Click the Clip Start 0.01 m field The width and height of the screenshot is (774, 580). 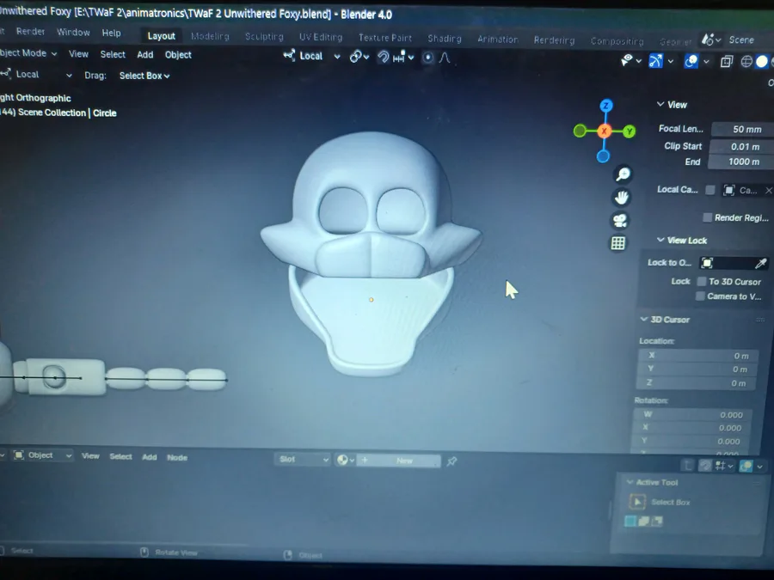click(x=741, y=146)
